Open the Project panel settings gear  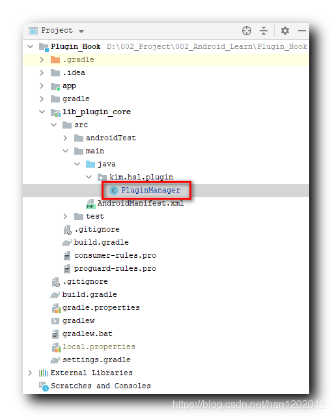click(x=284, y=31)
